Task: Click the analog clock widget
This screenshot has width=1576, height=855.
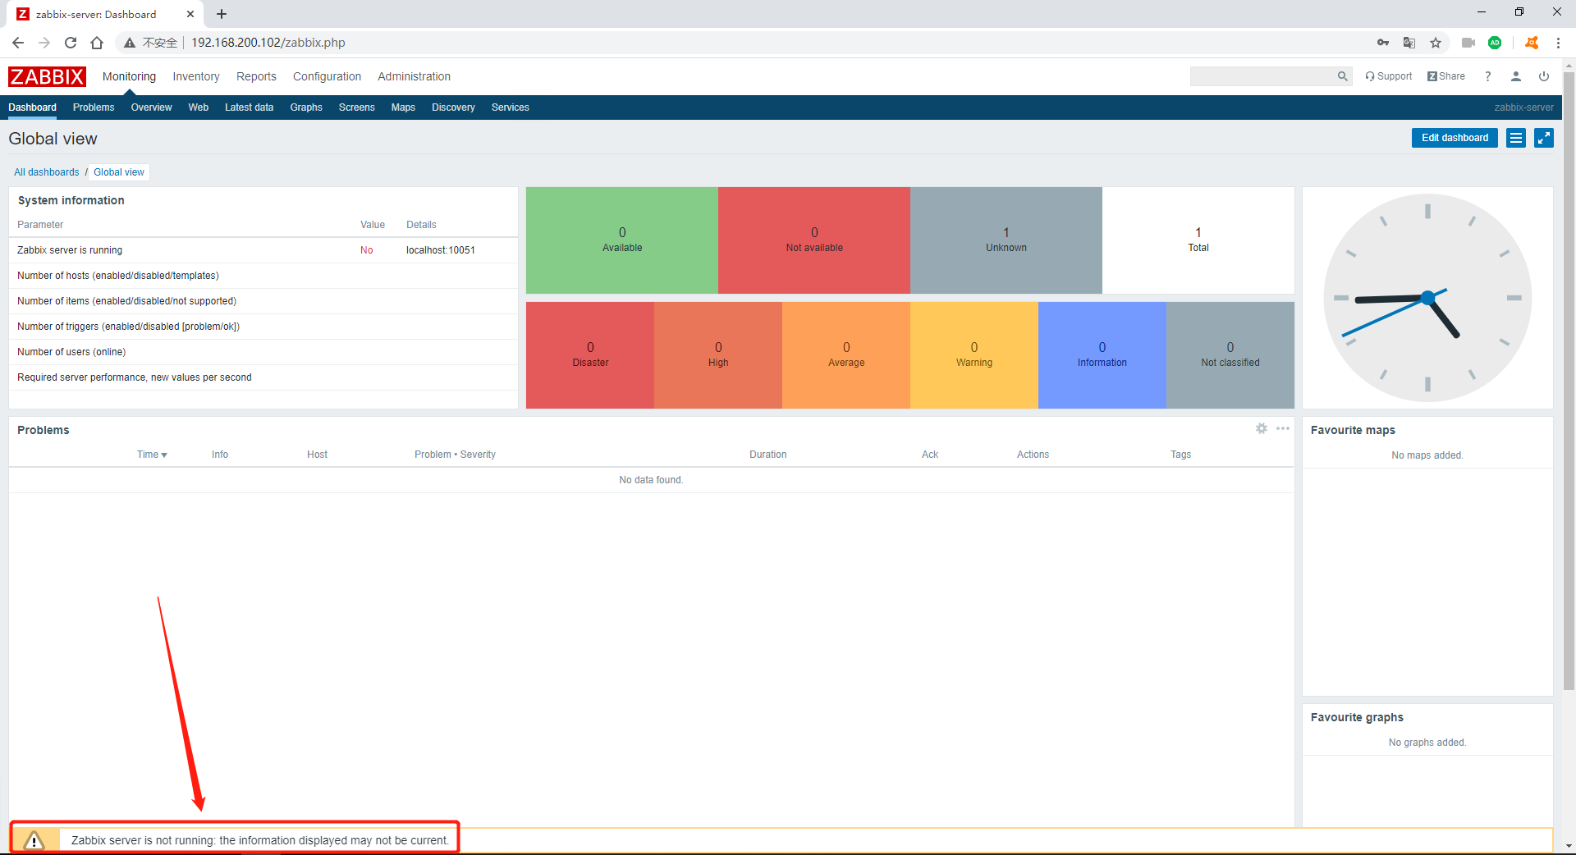Action: coord(1427,298)
